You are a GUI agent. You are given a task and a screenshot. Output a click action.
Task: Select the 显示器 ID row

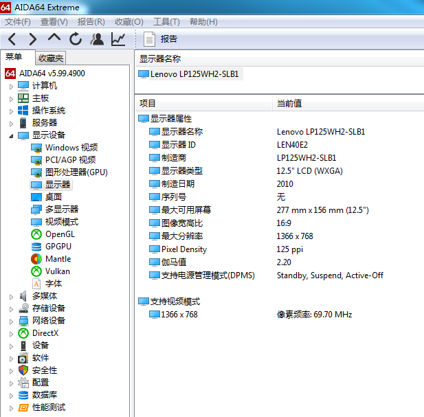pos(278,145)
